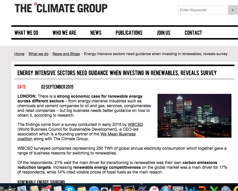Open the Publications navigation item
The image size is (238, 191).
[129, 33]
